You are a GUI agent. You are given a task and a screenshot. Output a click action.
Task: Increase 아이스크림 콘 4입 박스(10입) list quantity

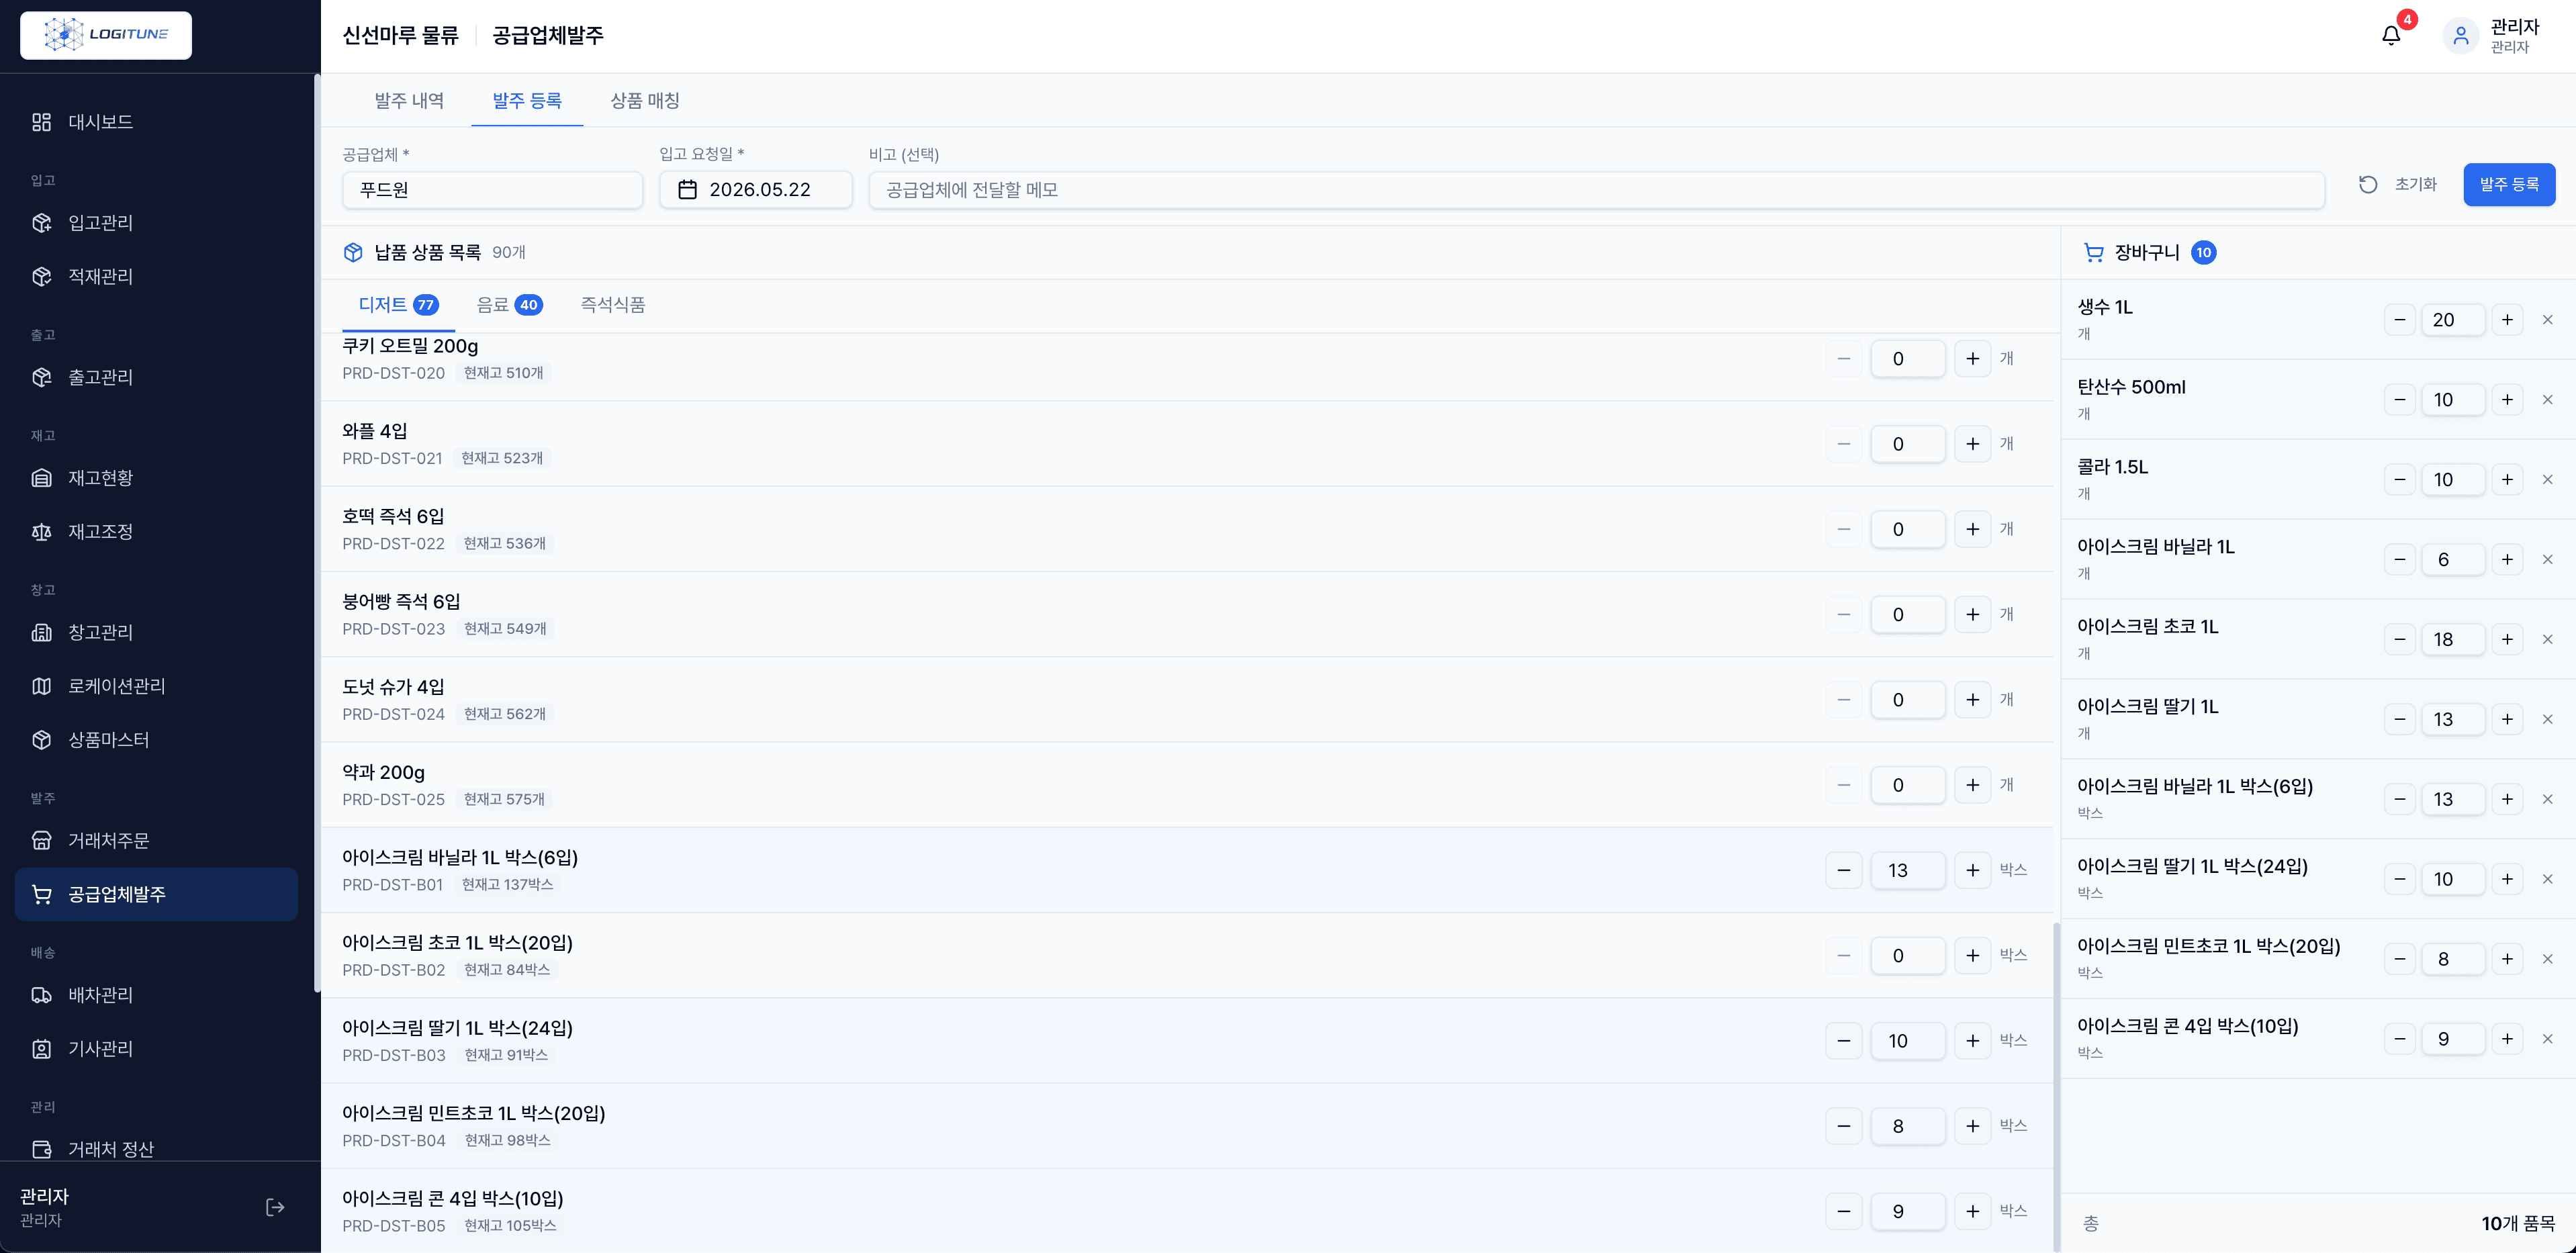click(x=1972, y=1211)
